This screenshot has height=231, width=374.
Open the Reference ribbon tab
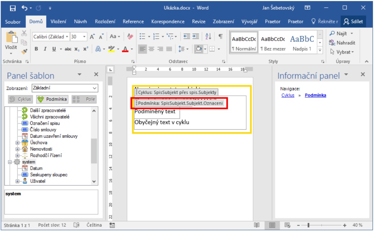(x=133, y=21)
